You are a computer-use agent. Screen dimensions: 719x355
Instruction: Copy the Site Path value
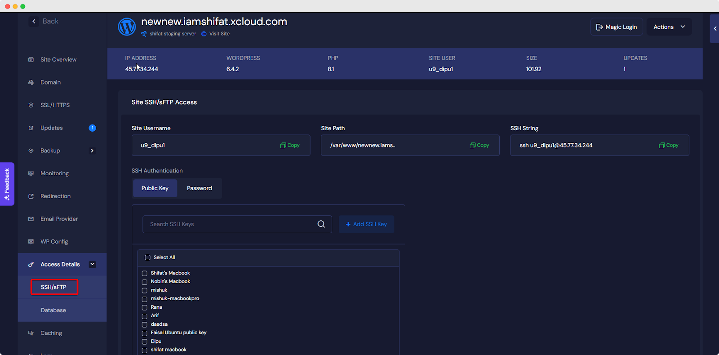pos(479,145)
